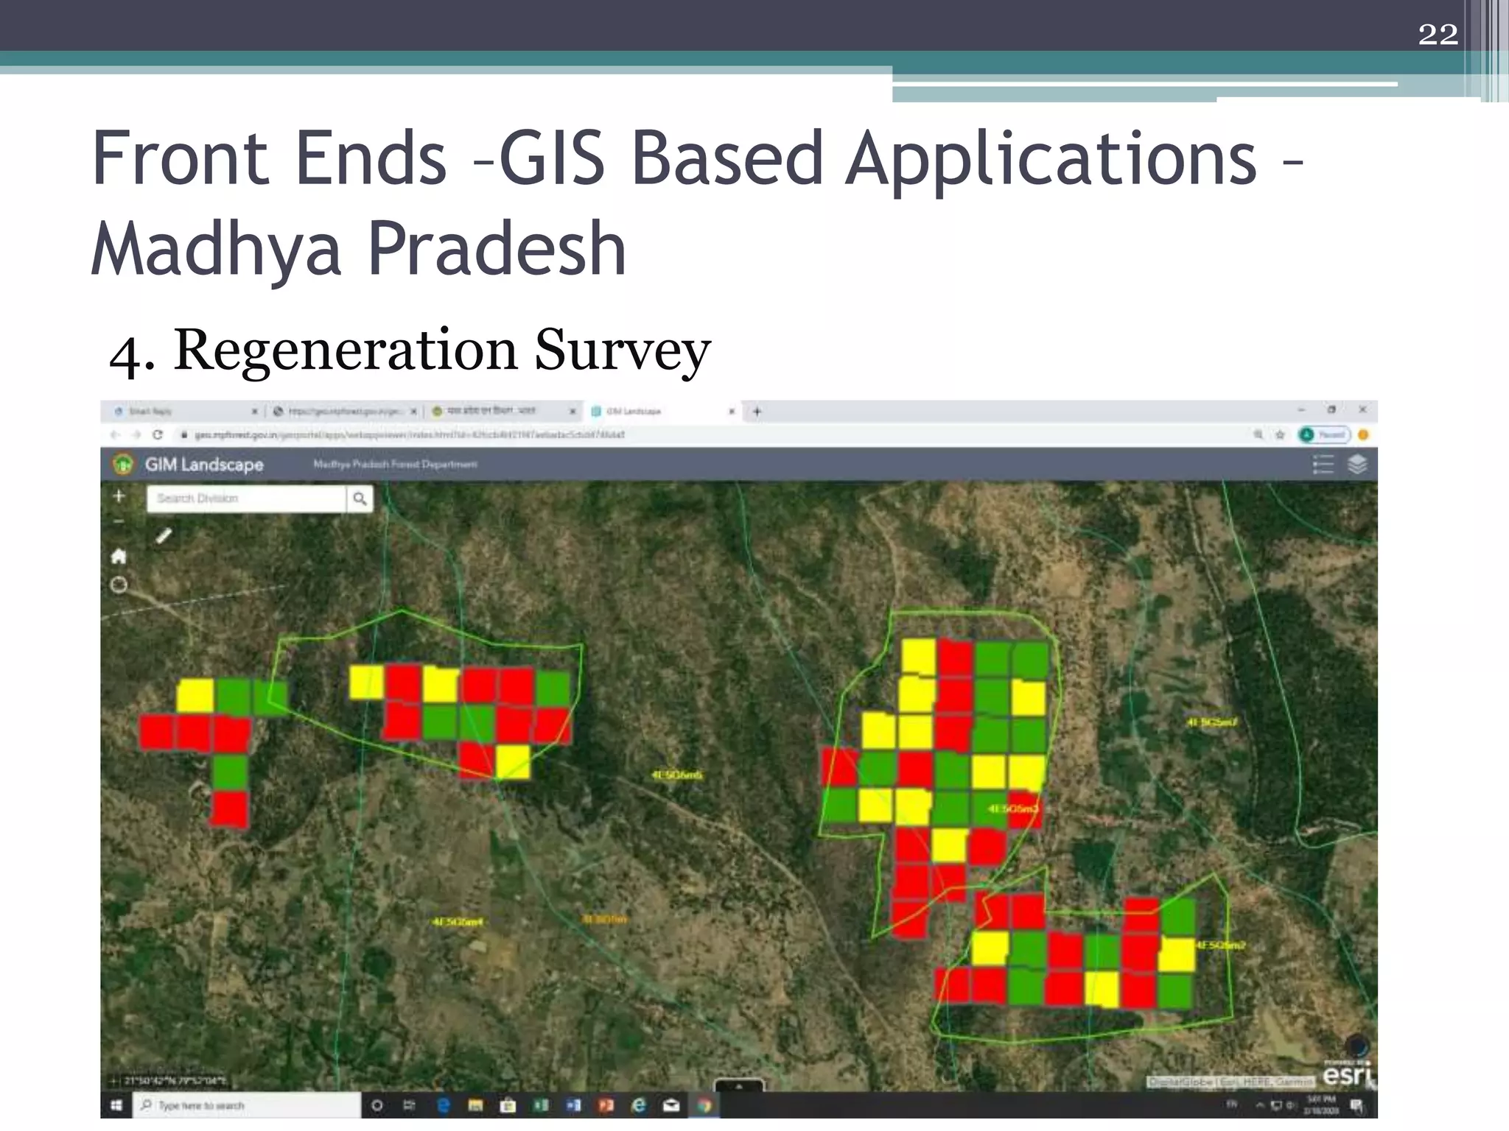Expand the attribute table arrow at map bottom
The image size is (1509, 1131).
739,1085
